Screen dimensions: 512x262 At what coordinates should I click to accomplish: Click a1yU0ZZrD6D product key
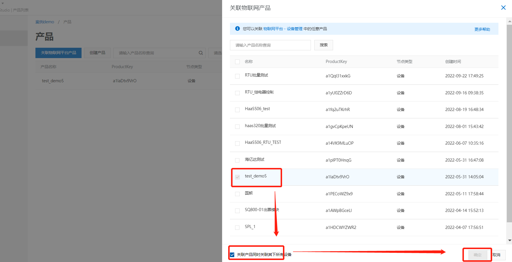click(x=339, y=93)
